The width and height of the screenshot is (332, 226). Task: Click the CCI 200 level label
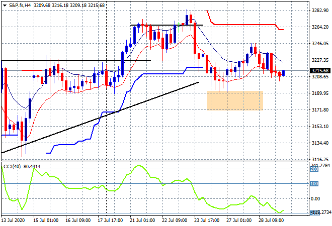point(314,169)
